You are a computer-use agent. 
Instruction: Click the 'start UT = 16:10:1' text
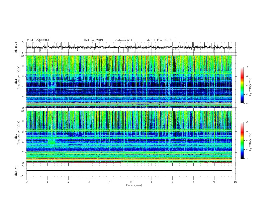pos(162,40)
